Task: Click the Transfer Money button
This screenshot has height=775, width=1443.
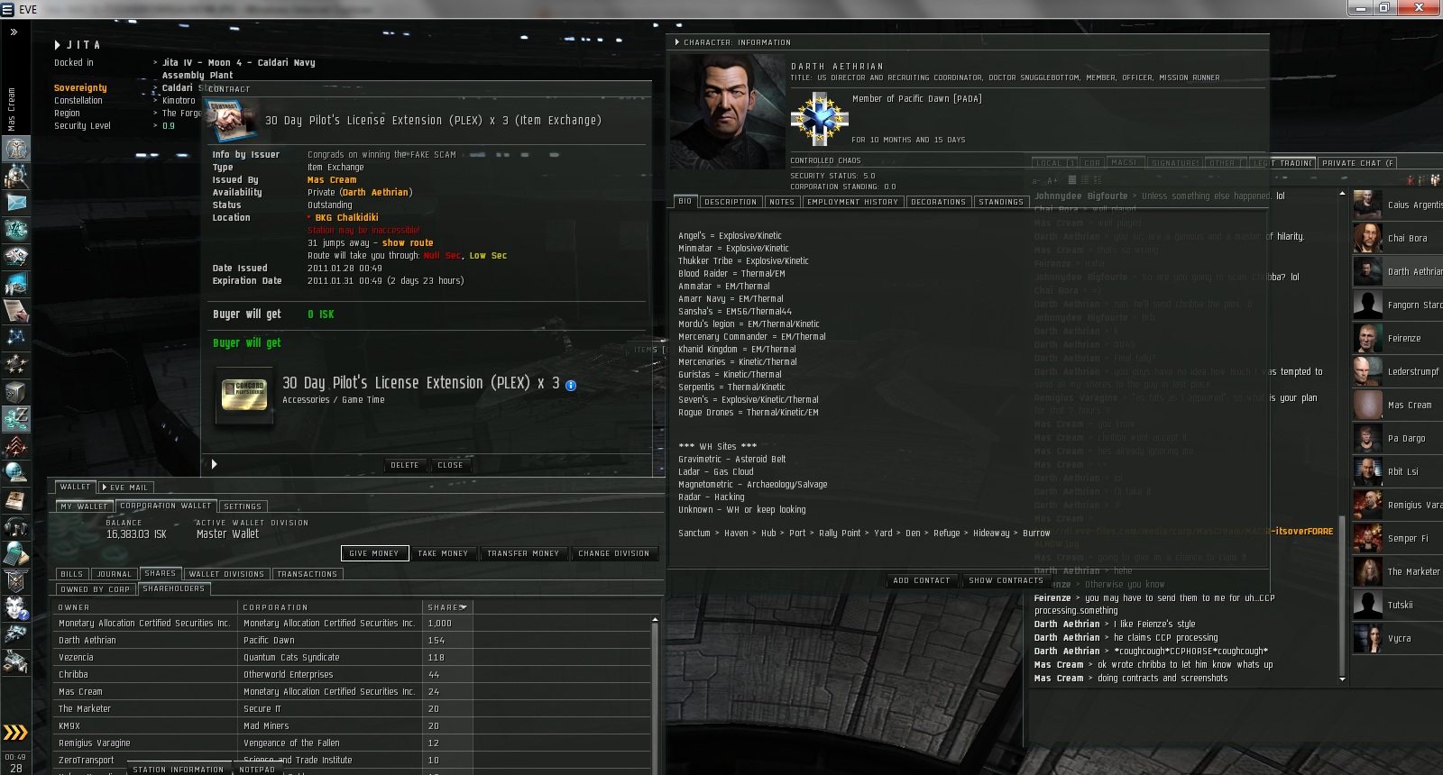Action: click(523, 553)
